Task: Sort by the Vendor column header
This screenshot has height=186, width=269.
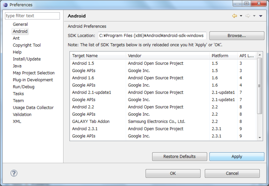Action: 167,56
